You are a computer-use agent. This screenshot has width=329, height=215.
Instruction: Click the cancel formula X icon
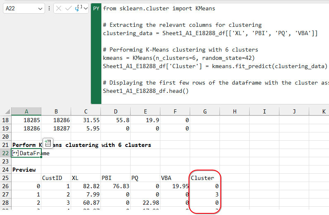tap(59, 8)
